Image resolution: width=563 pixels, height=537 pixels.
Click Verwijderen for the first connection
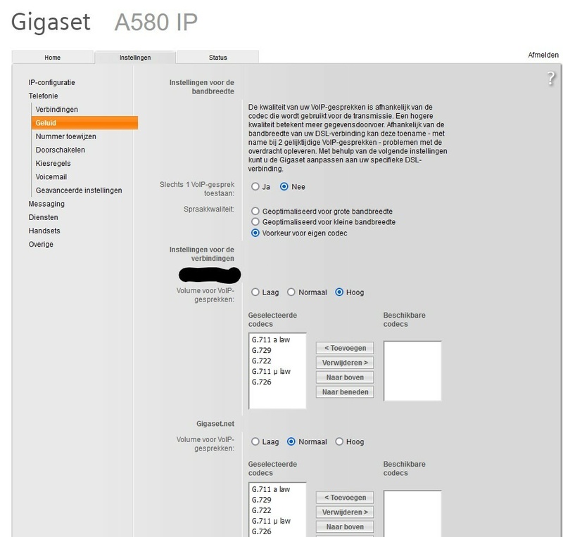tap(345, 363)
